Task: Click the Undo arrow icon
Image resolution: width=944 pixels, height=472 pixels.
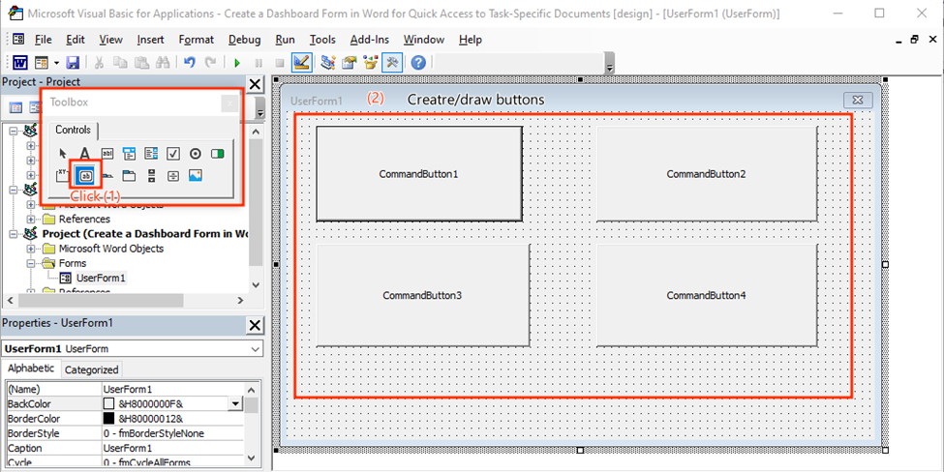Action: tap(190, 63)
